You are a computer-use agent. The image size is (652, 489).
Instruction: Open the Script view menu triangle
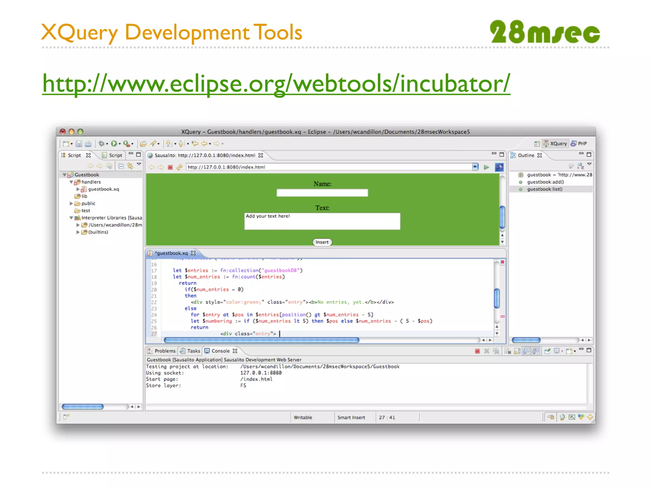pos(139,164)
